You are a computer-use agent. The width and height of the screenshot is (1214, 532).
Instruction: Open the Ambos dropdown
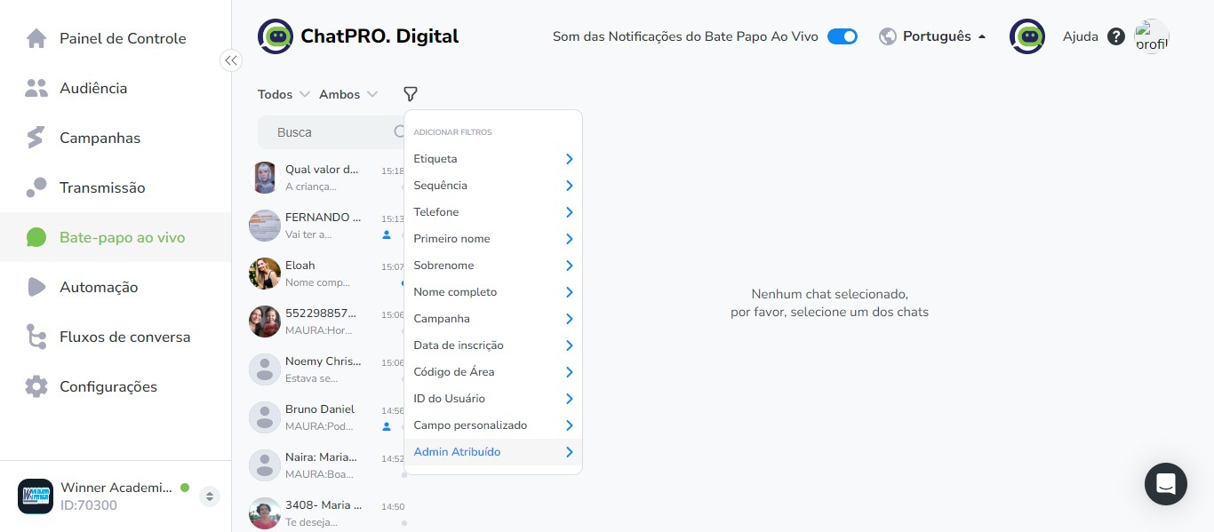pyautogui.click(x=348, y=94)
